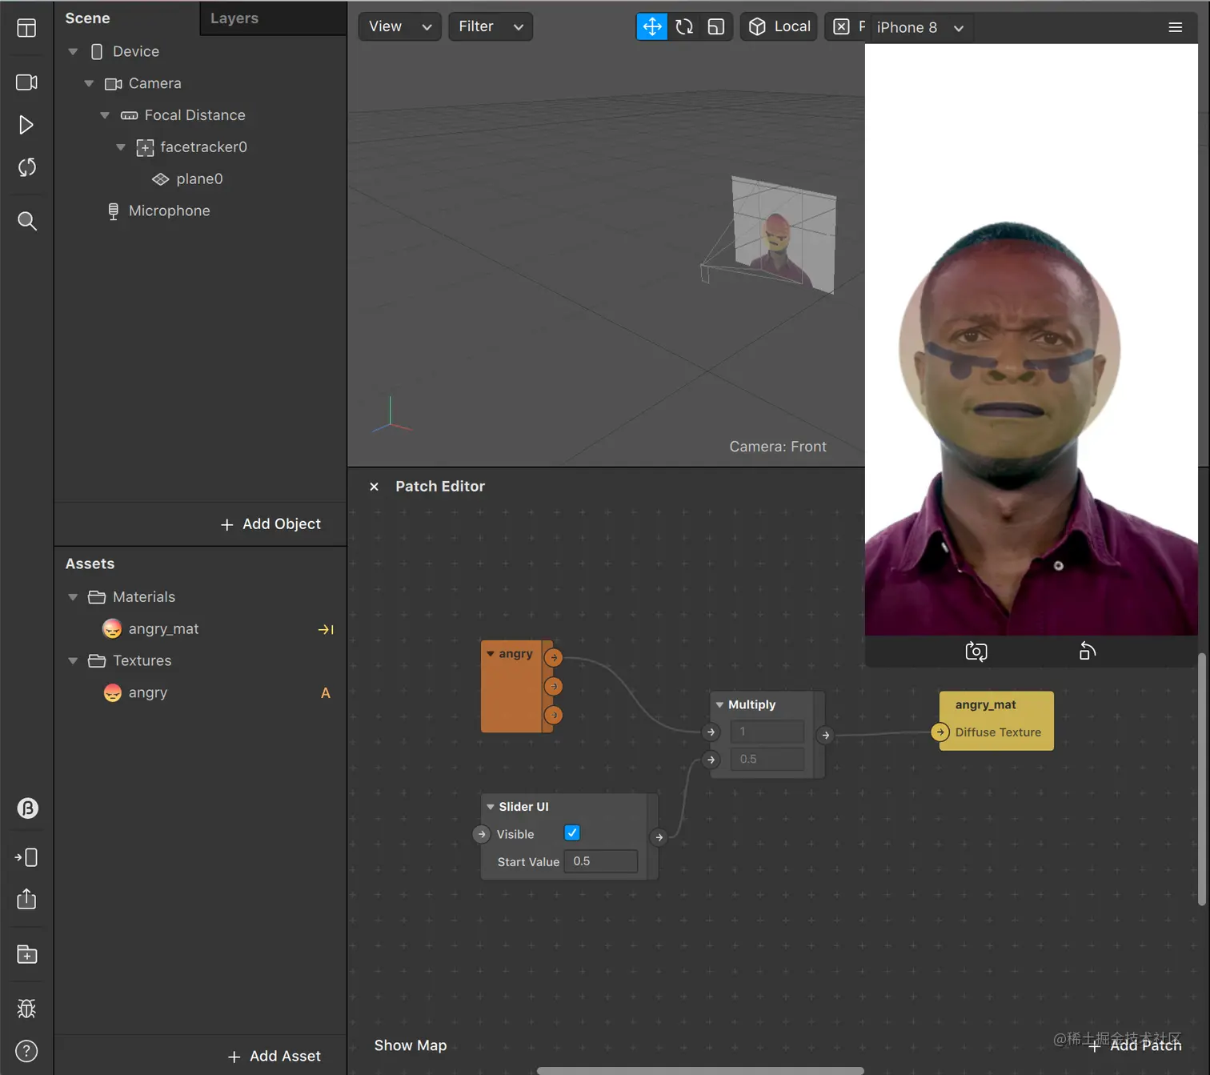Click the viewport axis orientation gizmo
Image resolution: width=1210 pixels, height=1075 pixels.
point(391,415)
